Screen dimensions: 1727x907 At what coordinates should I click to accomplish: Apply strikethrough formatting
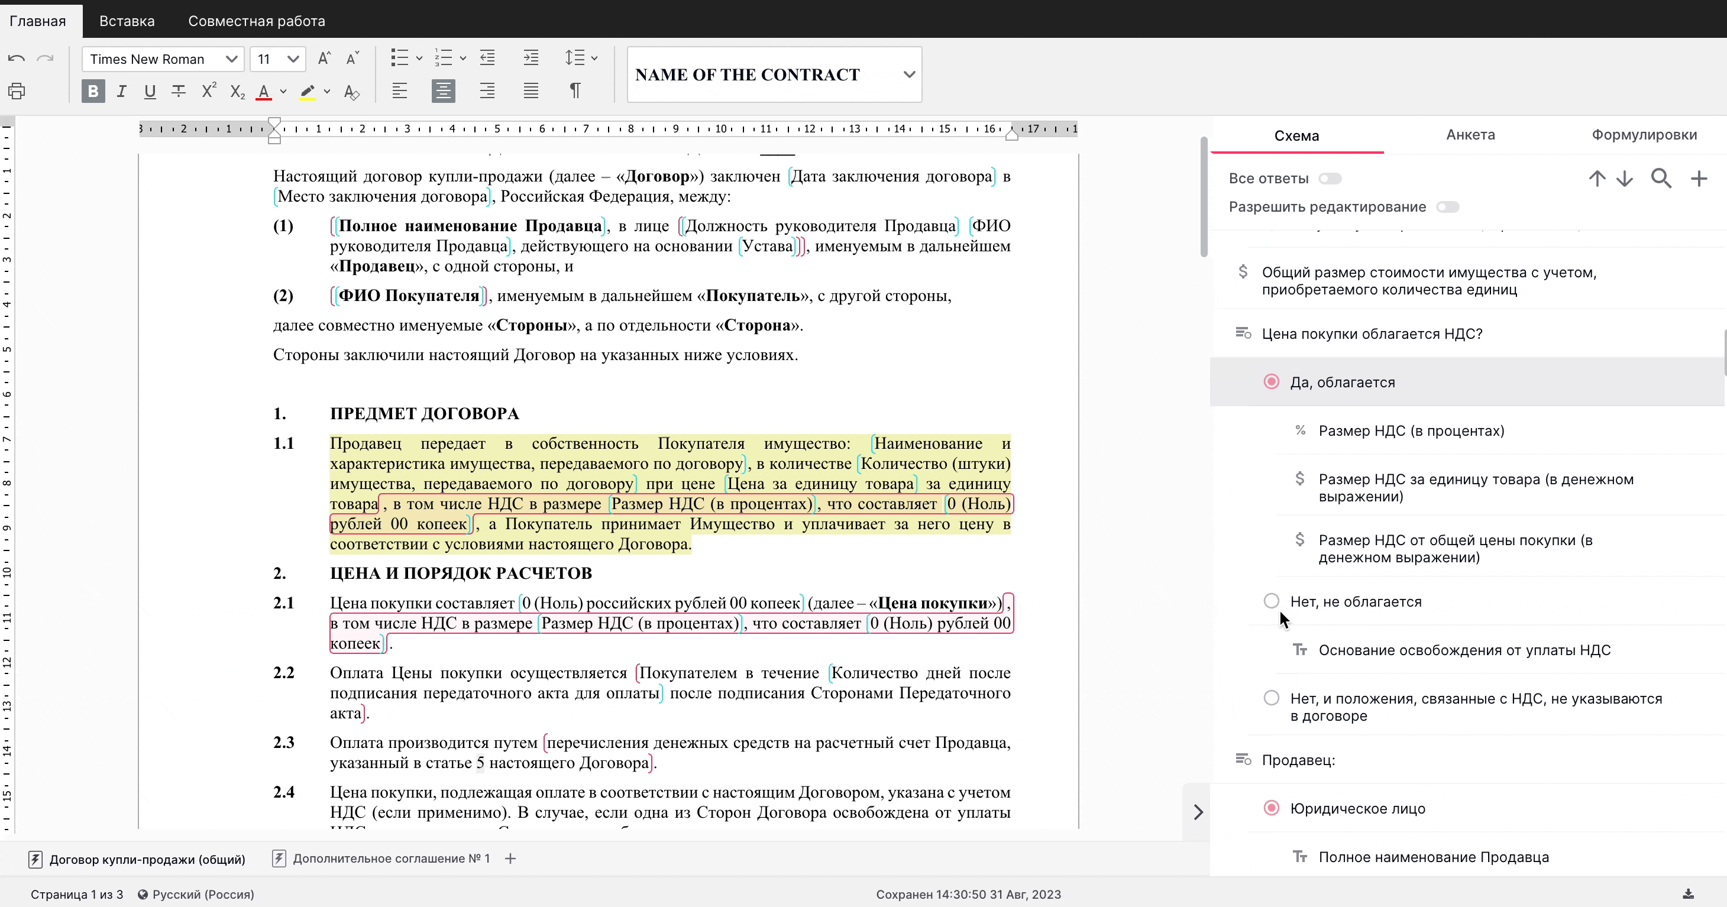[x=179, y=90]
